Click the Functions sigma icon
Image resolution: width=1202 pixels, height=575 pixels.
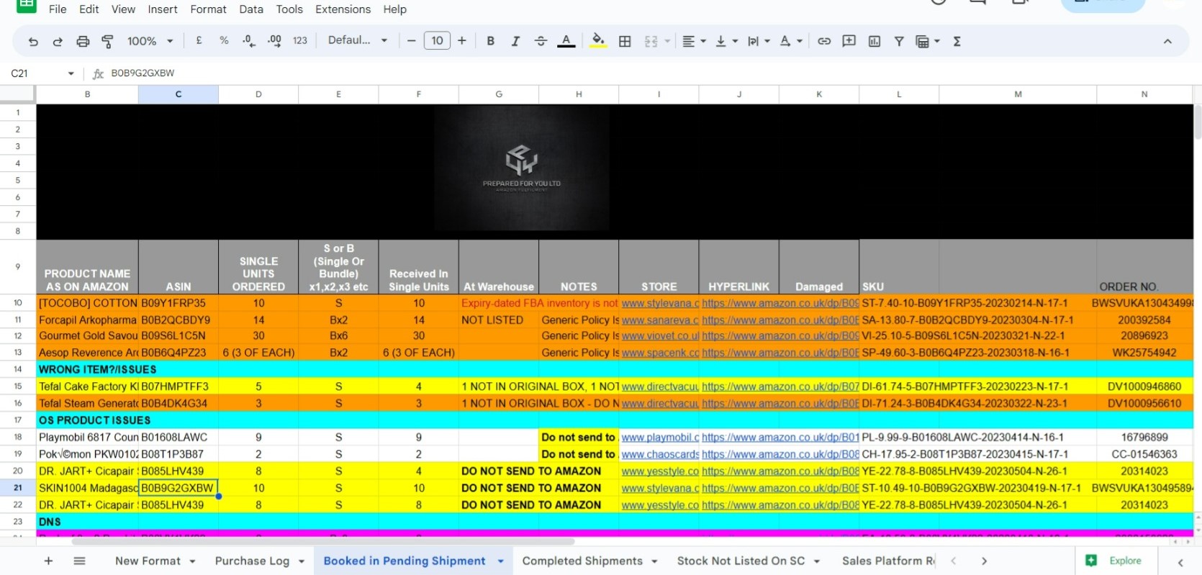point(957,42)
